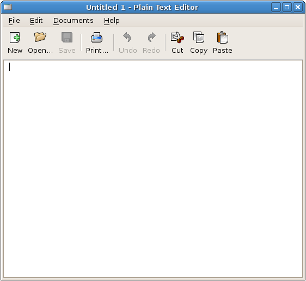Click the Copy pages icon
306x281 pixels.
tap(199, 37)
